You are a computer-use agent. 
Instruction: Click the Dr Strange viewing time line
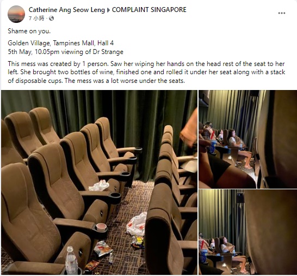65,52
